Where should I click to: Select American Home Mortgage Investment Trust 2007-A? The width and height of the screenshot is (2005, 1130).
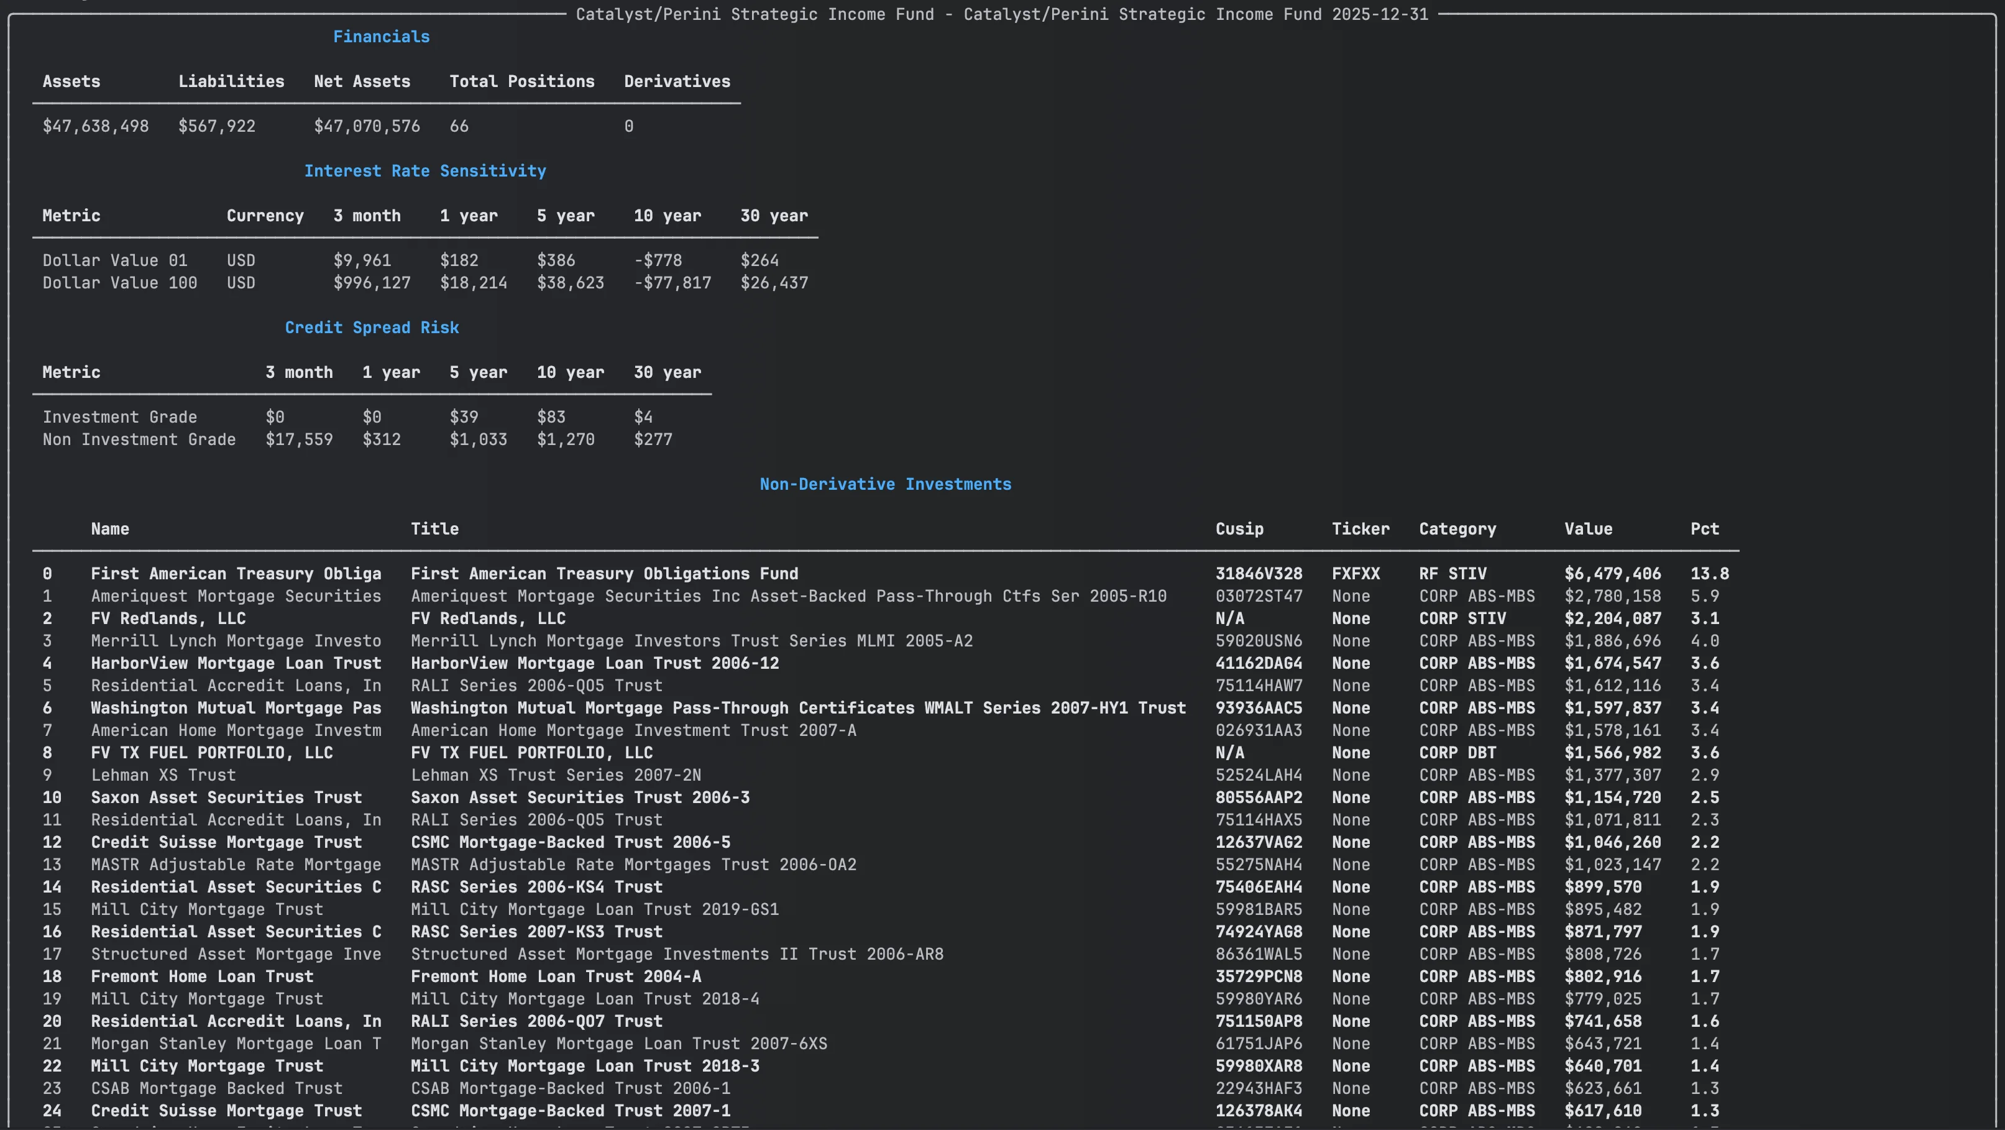633,731
